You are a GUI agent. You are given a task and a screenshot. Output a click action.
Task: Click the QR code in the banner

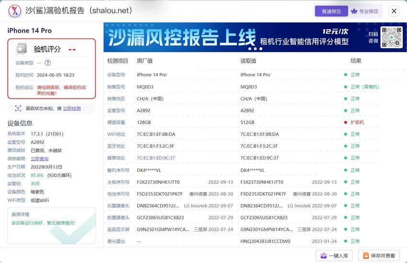point(391,37)
